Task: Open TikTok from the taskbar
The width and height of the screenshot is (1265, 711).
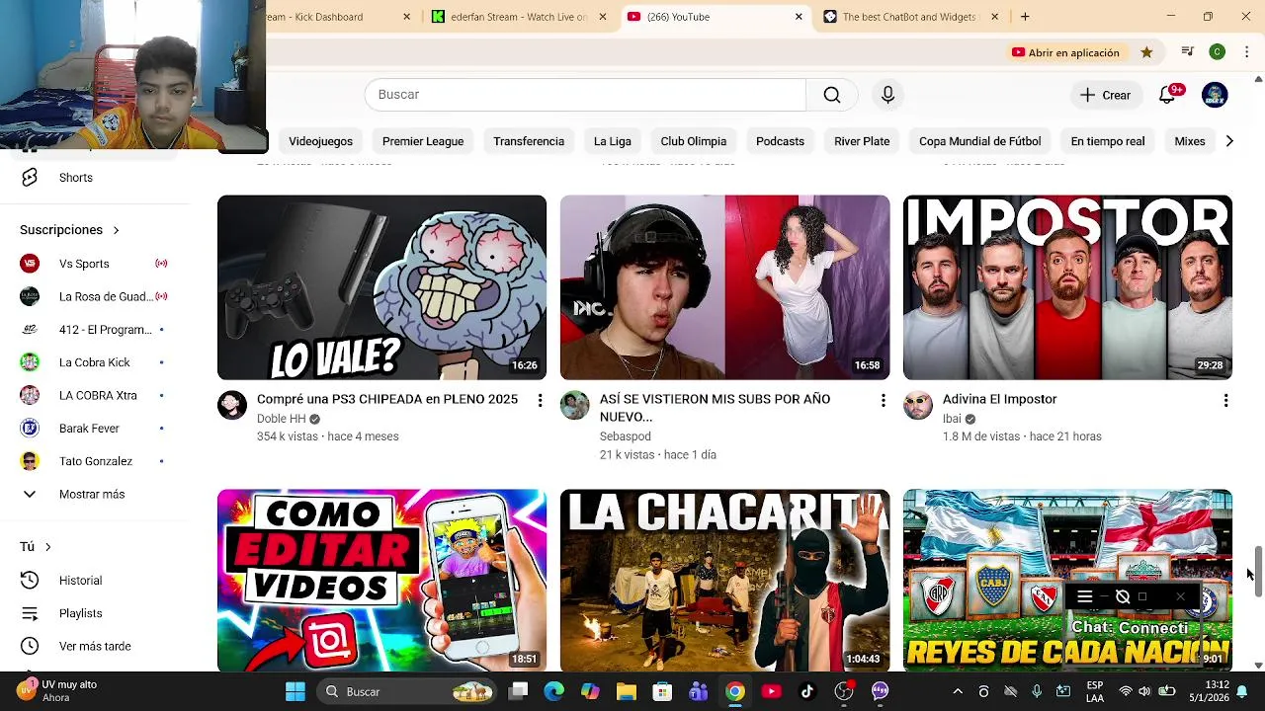Action: (x=807, y=691)
